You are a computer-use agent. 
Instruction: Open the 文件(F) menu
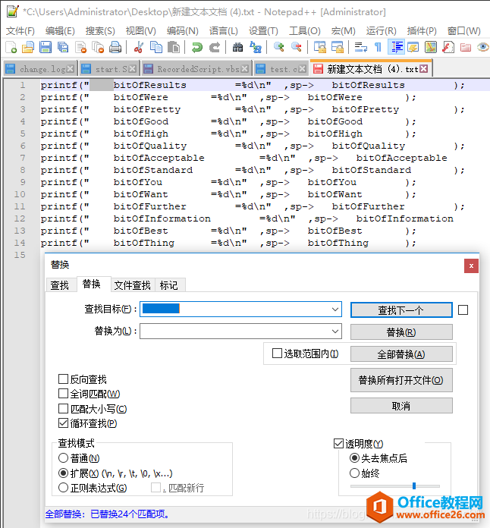20,31
